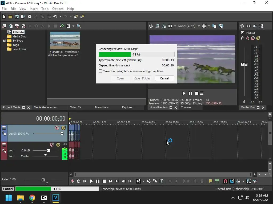Screen dimensions: 273x204
Task: Toggle the preview Overlays grid icon
Action: pyautogui.click(x=204, y=26)
